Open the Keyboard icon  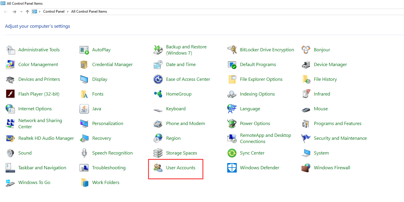(x=158, y=110)
